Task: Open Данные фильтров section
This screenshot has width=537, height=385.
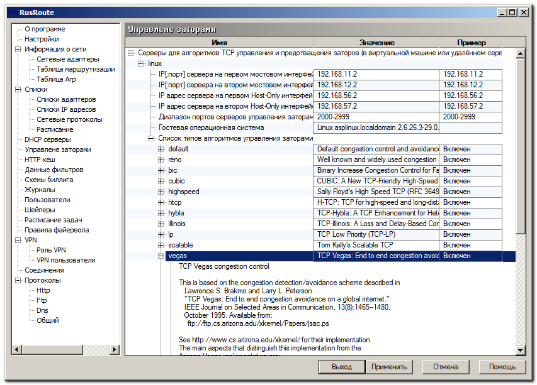Action: pyautogui.click(x=54, y=170)
